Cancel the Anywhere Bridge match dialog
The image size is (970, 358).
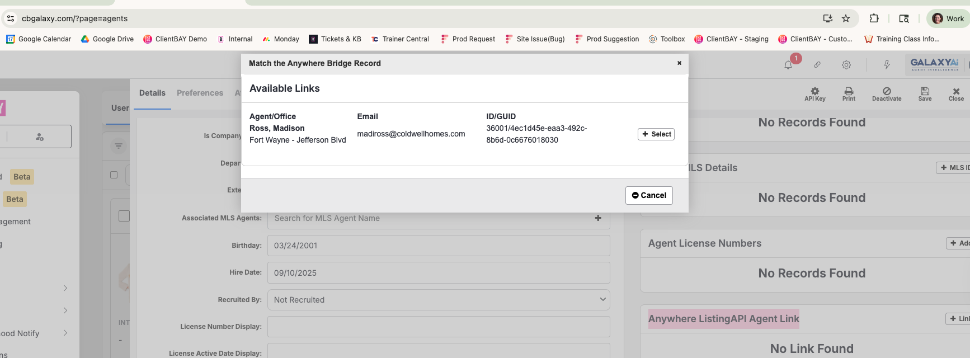[x=649, y=195]
